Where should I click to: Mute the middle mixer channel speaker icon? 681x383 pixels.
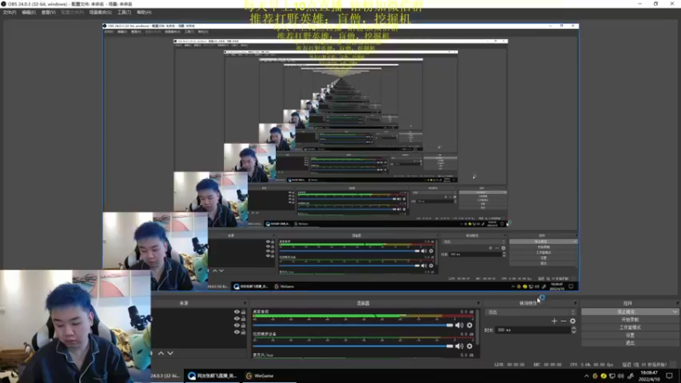(459, 346)
